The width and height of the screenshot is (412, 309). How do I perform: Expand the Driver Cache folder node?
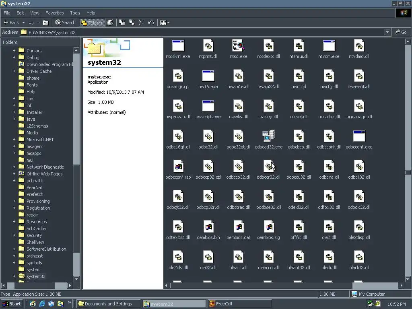[x=14, y=71]
